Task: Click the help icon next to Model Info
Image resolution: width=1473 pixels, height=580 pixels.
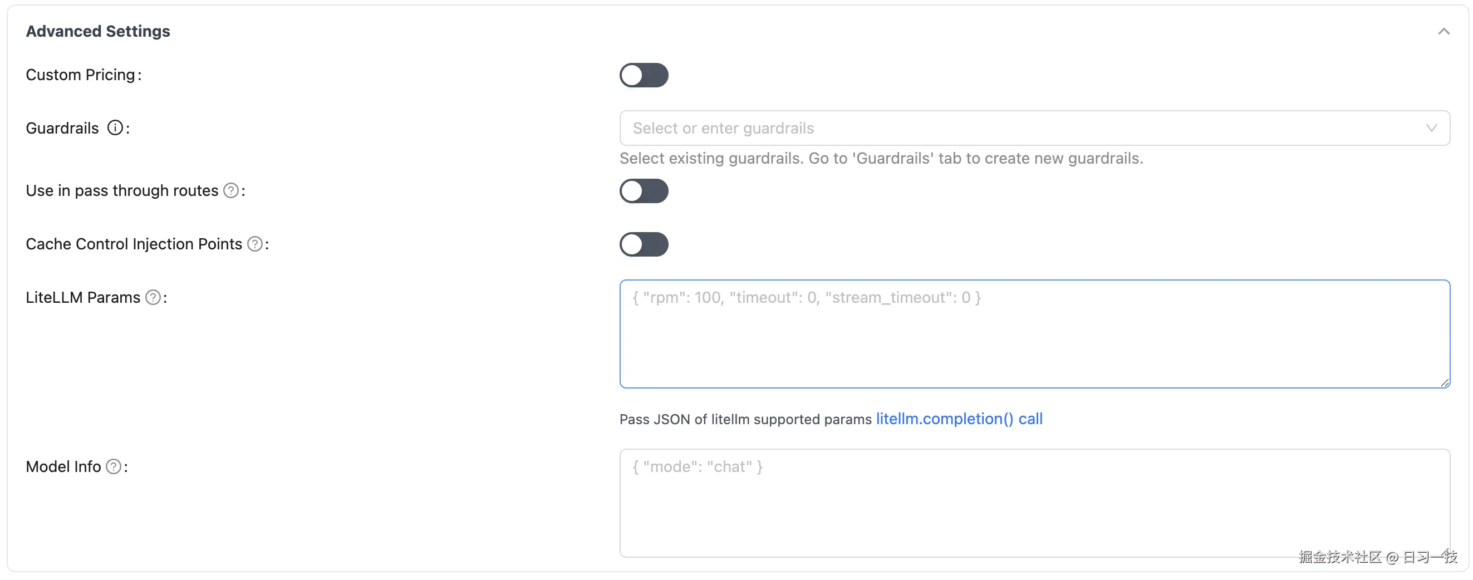Action: click(115, 467)
